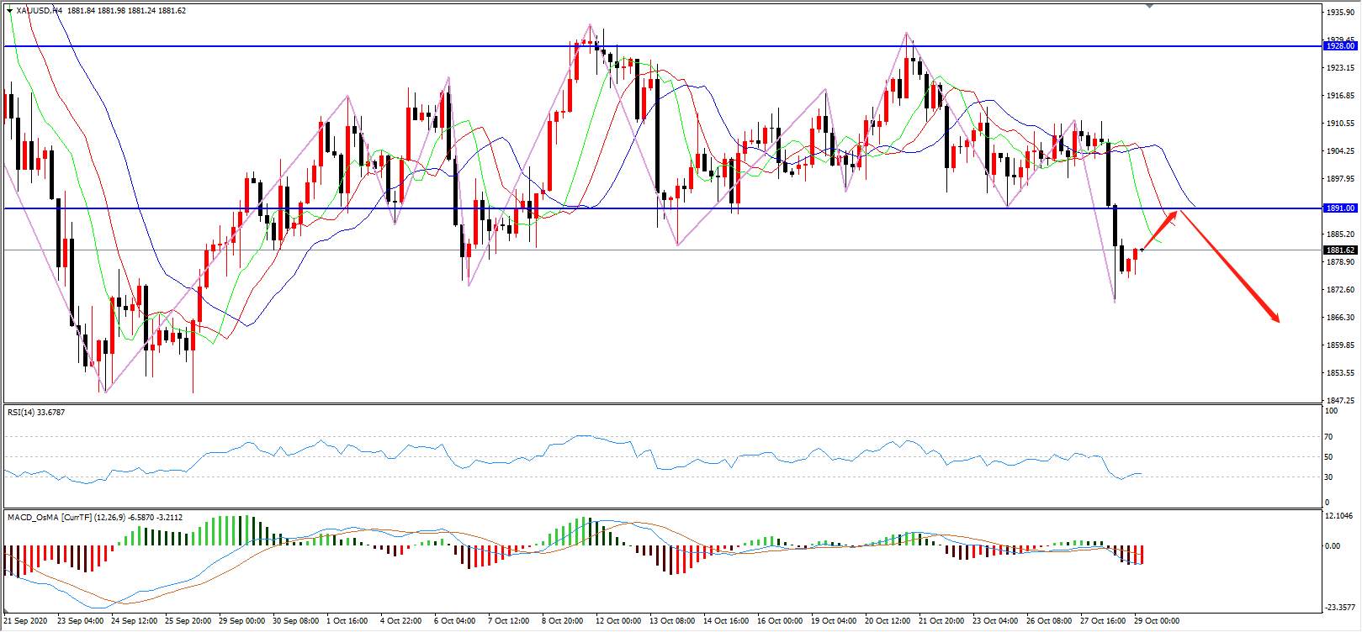Click the gray chart shift triangle marker

pos(1151,4)
